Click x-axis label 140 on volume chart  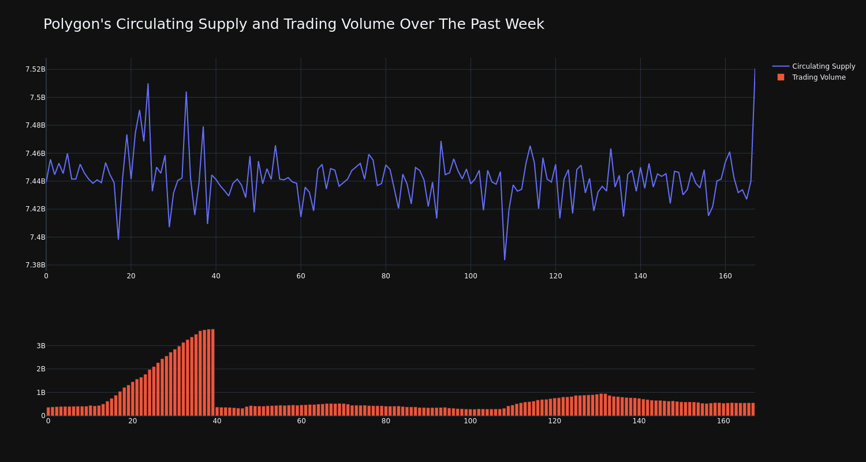tap(639, 421)
